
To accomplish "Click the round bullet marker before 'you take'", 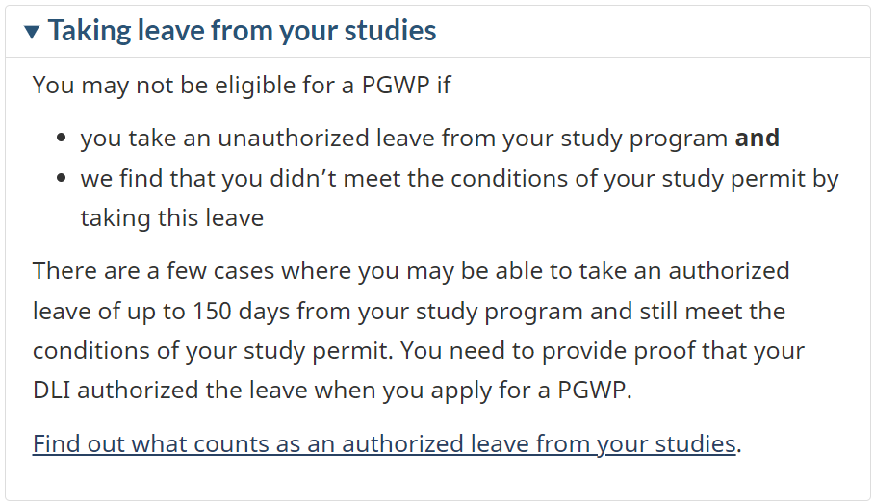I will coord(62,138).
